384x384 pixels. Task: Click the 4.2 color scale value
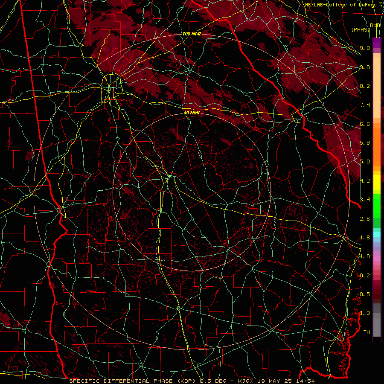[365, 181]
